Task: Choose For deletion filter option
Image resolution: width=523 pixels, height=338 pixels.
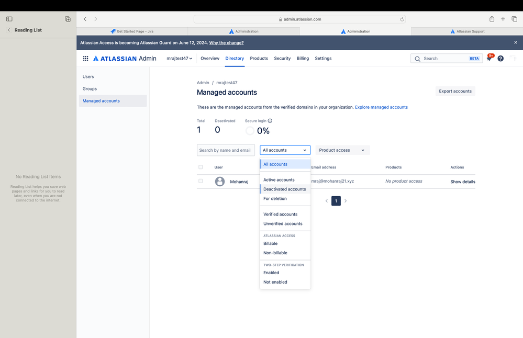Action: [285, 198]
